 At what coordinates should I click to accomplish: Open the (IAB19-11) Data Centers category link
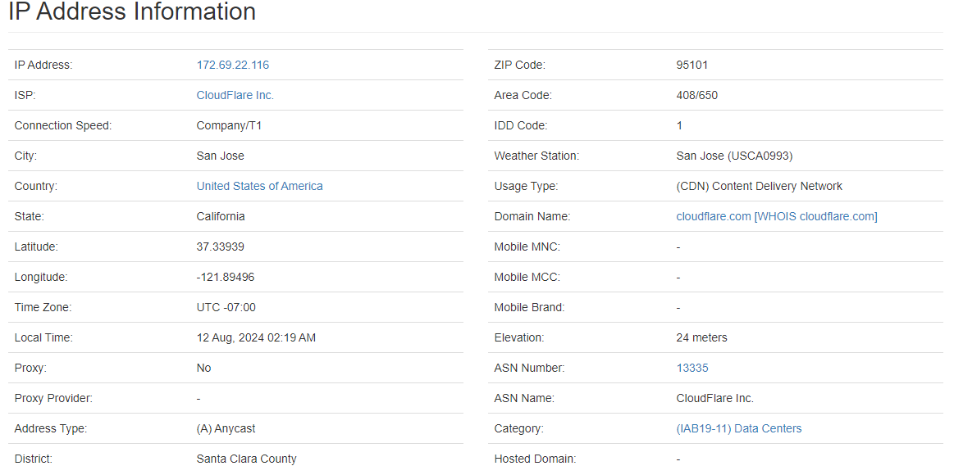pyautogui.click(x=738, y=429)
